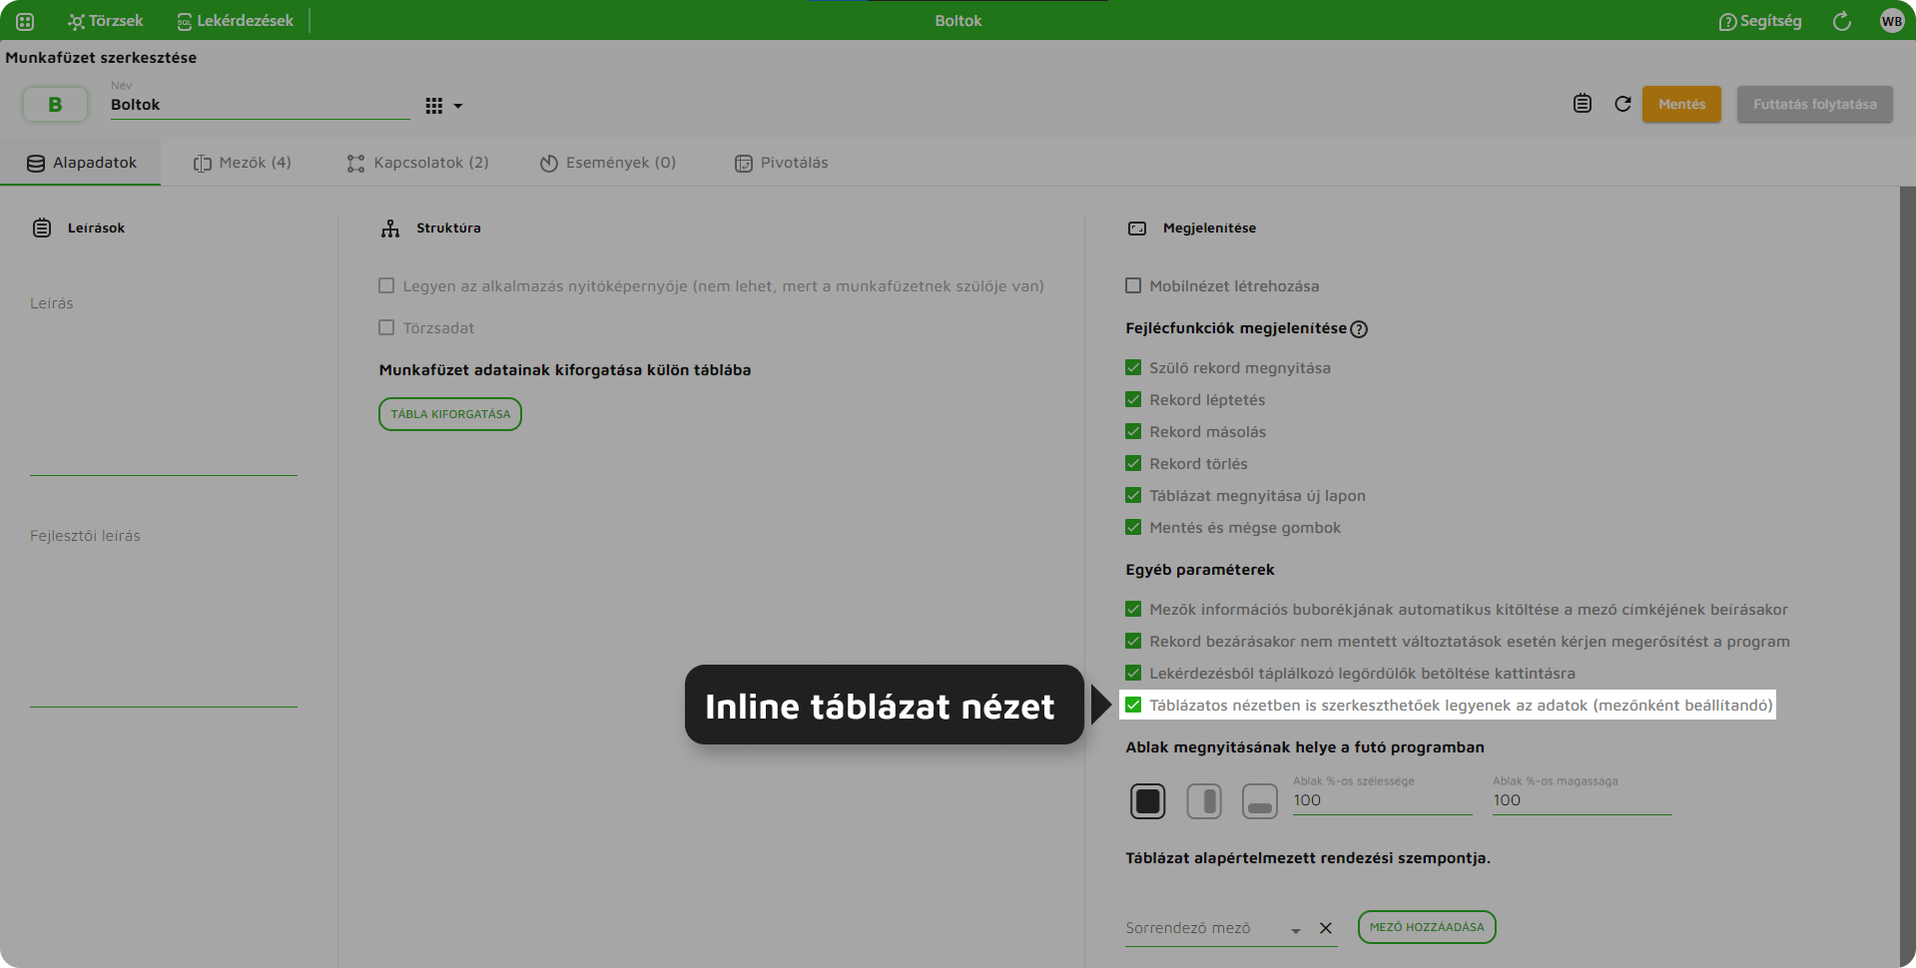Toggle Táblázatos nézetben is szerkeszthetőek checkbox
This screenshot has width=1916, height=968.
pyautogui.click(x=1133, y=705)
